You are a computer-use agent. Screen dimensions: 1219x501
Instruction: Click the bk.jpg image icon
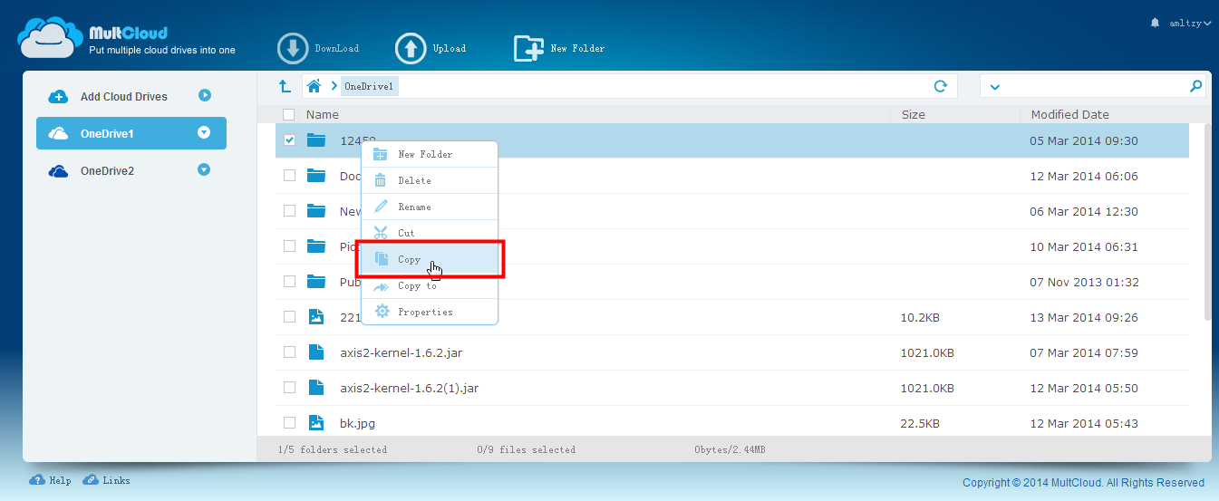coord(315,423)
